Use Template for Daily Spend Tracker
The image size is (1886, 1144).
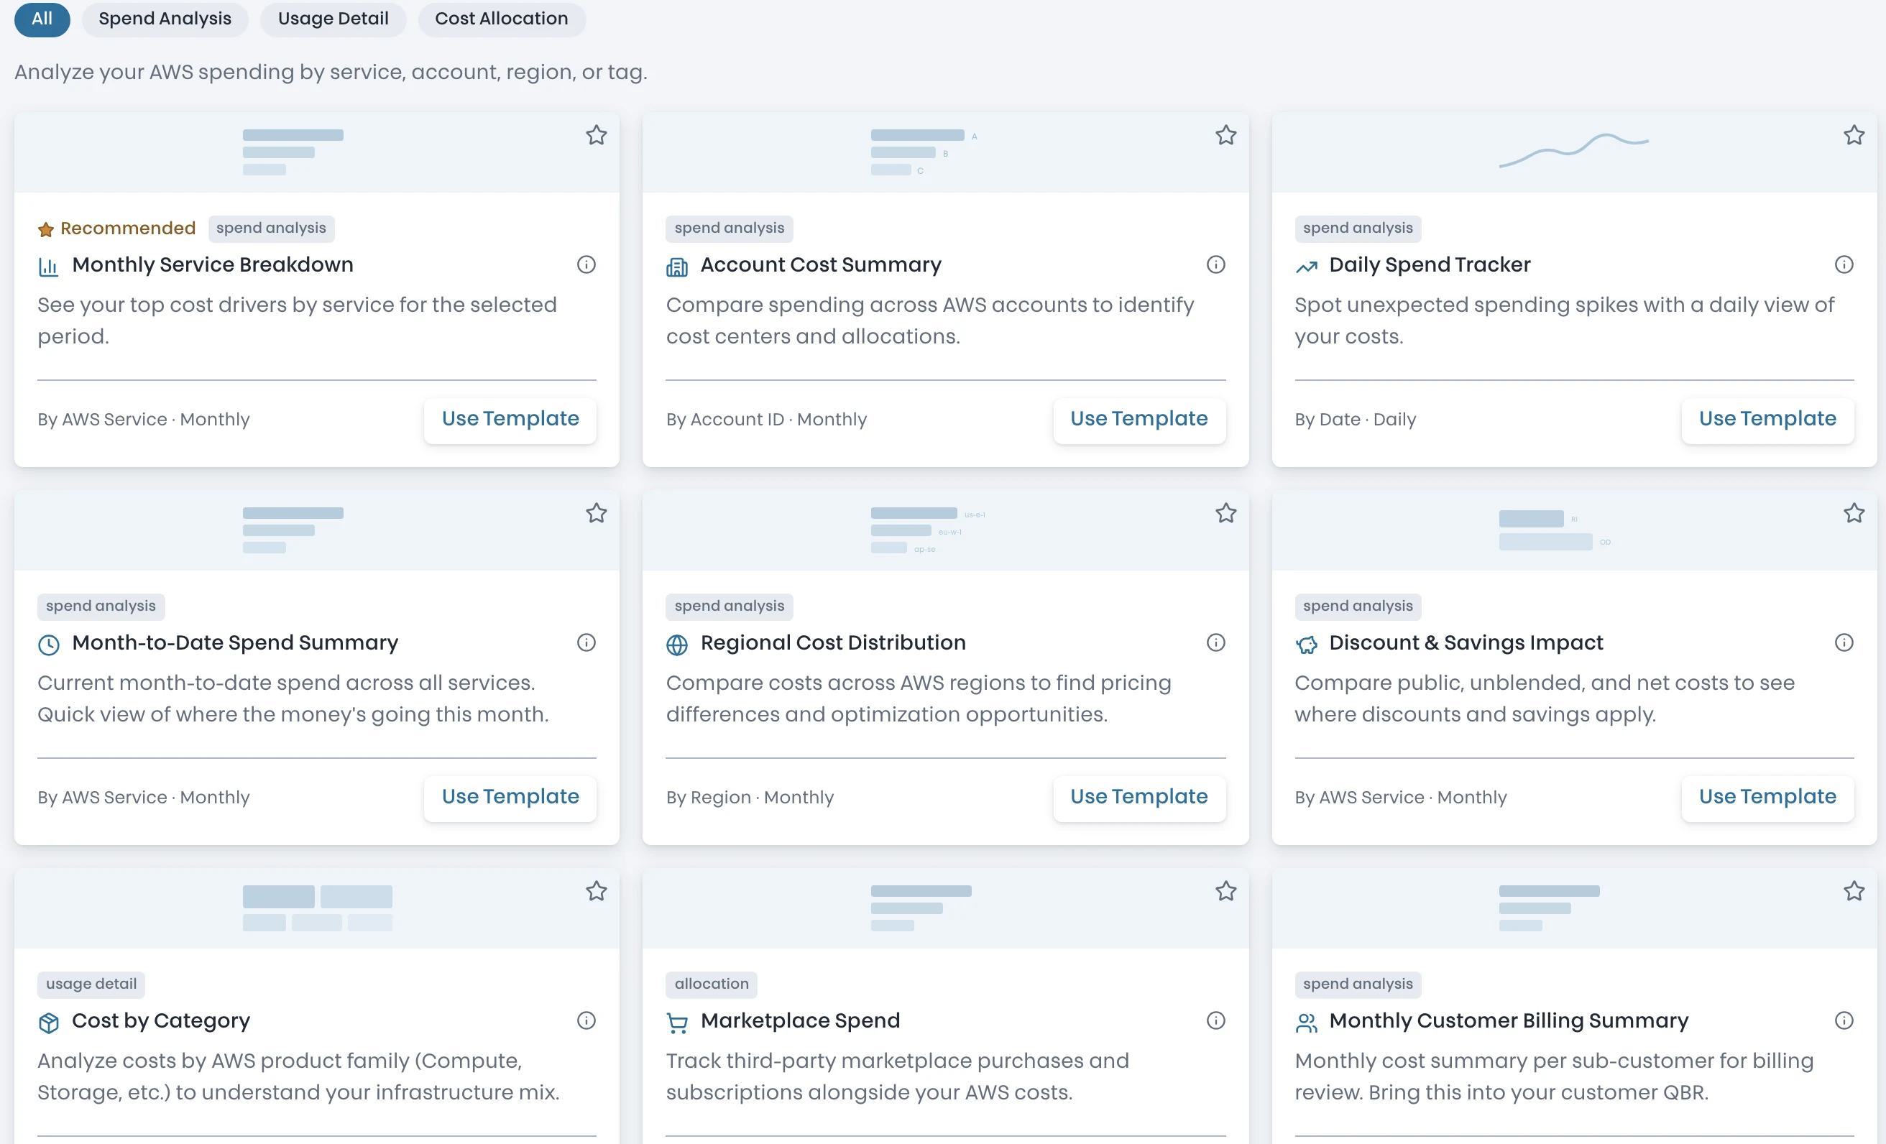(1767, 420)
